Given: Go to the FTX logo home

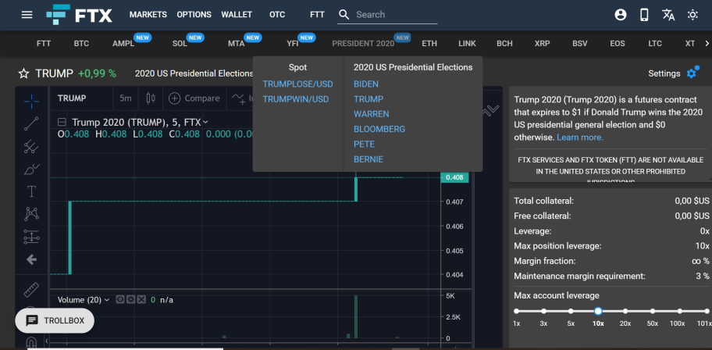Looking at the screenshot, I should click(79, 15).
